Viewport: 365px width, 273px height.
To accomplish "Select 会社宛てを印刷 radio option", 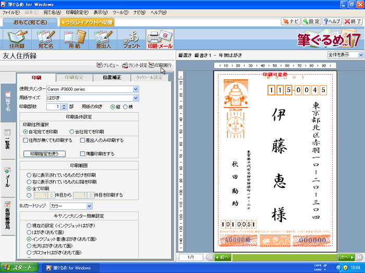I will (x=72, y=132).
